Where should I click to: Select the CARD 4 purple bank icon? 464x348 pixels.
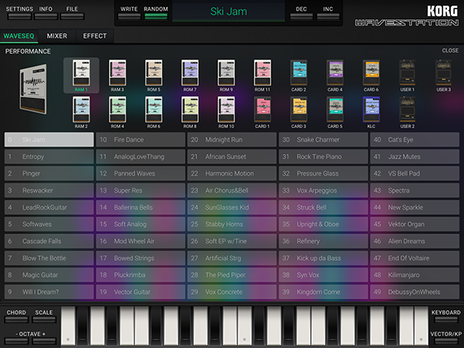[335, 73]
